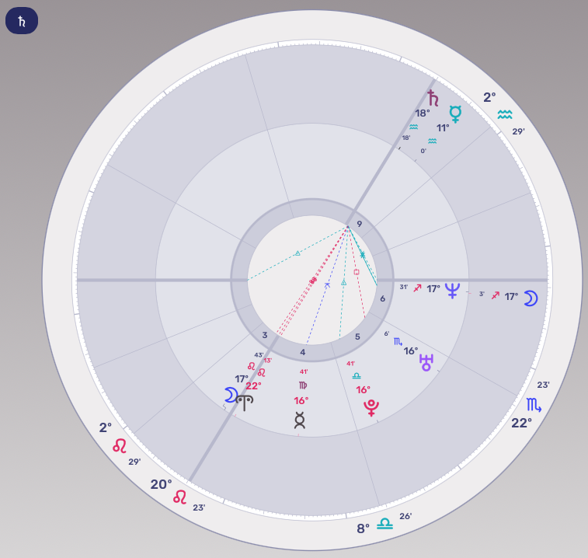Select the Mercury glyph at 11° Aquarius
The image size is (588, 558).
(455, 114)
